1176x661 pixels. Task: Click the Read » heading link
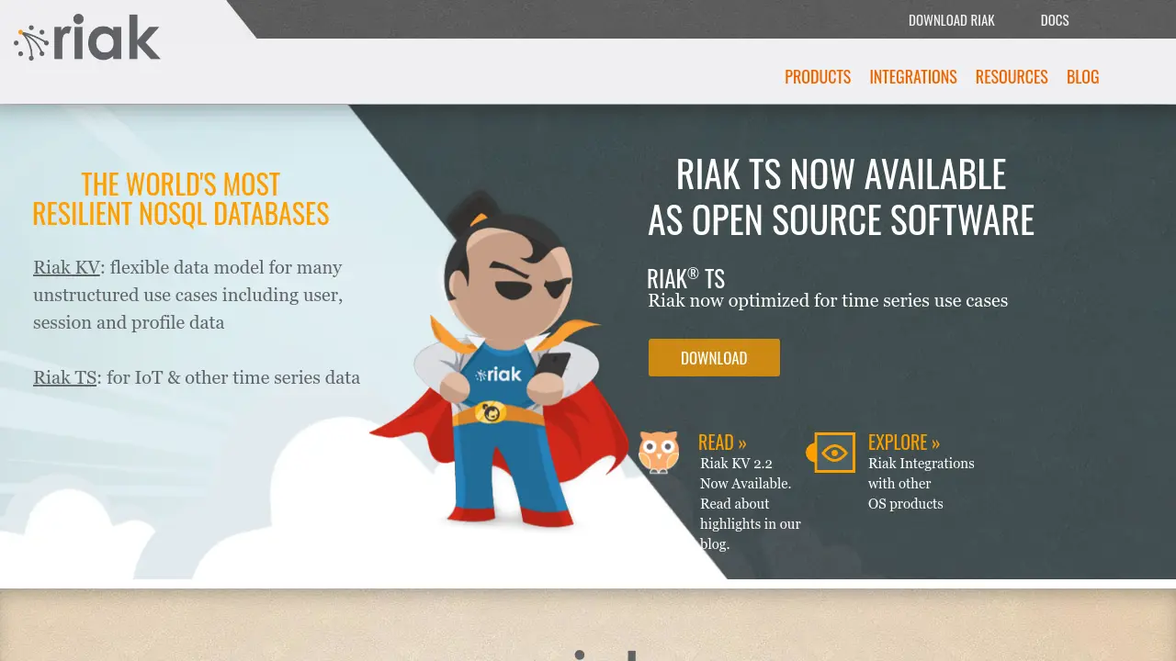722,443
